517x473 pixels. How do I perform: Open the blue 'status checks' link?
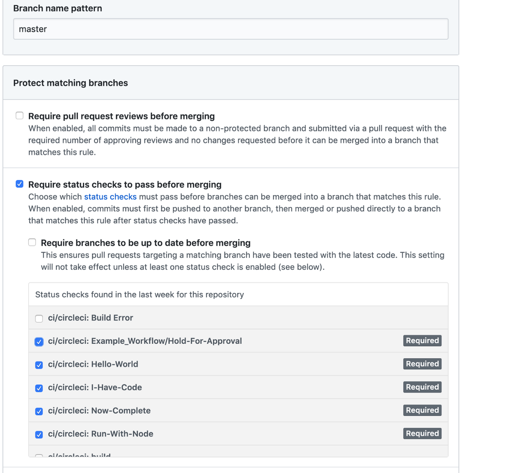110,197
